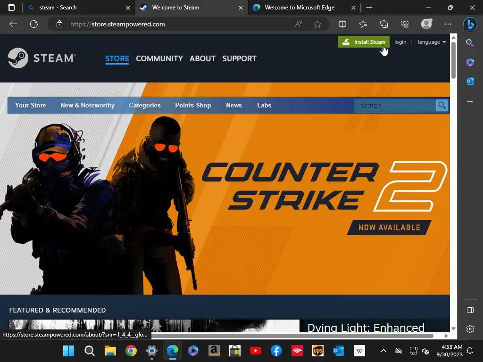
Task: Open the split screen icon
Action: (342, 24)
